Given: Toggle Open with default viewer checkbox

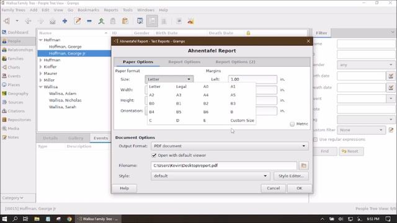Looking at the screenshot, I should (x=154, y=155).
